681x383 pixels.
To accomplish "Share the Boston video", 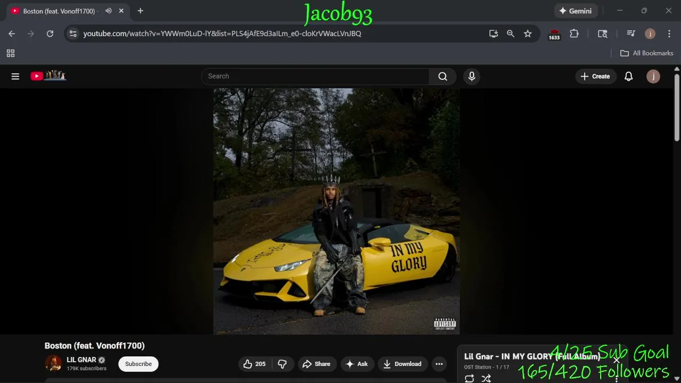I will click(317, 364).
